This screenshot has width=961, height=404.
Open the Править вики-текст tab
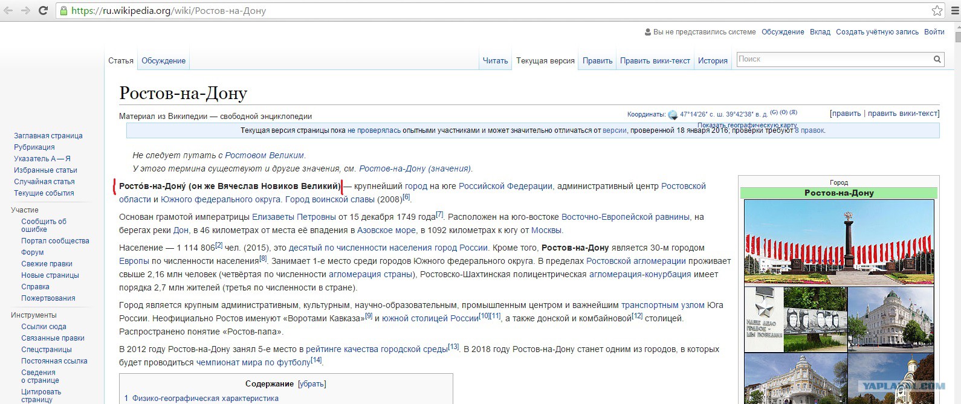(x=655, y=60)
